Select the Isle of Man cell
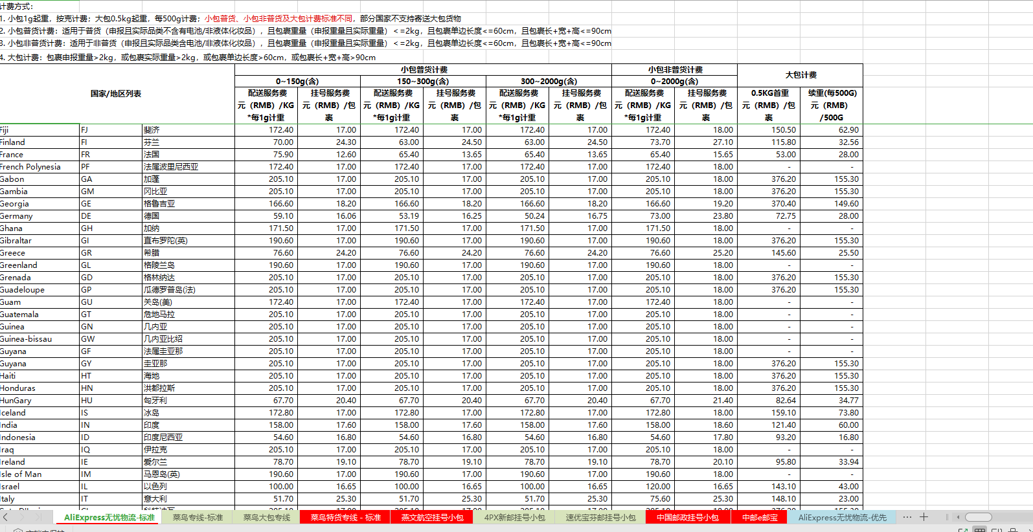1033x532 pixels. (x=40, y=474)
